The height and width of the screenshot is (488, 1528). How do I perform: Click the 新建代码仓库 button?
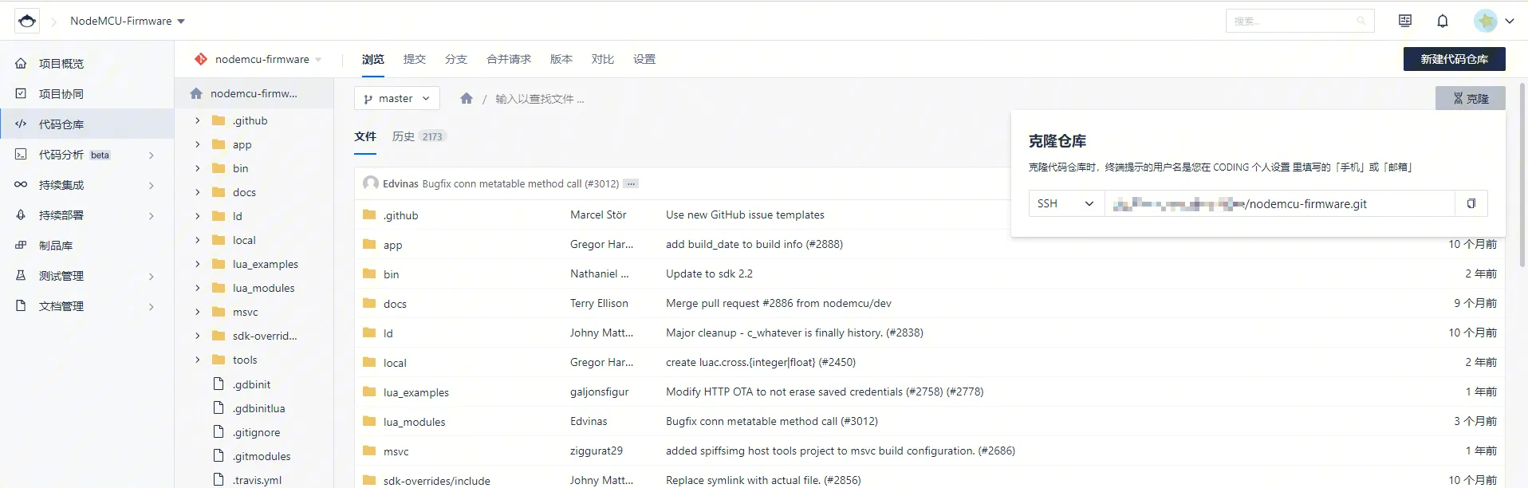click(1453, 59)
